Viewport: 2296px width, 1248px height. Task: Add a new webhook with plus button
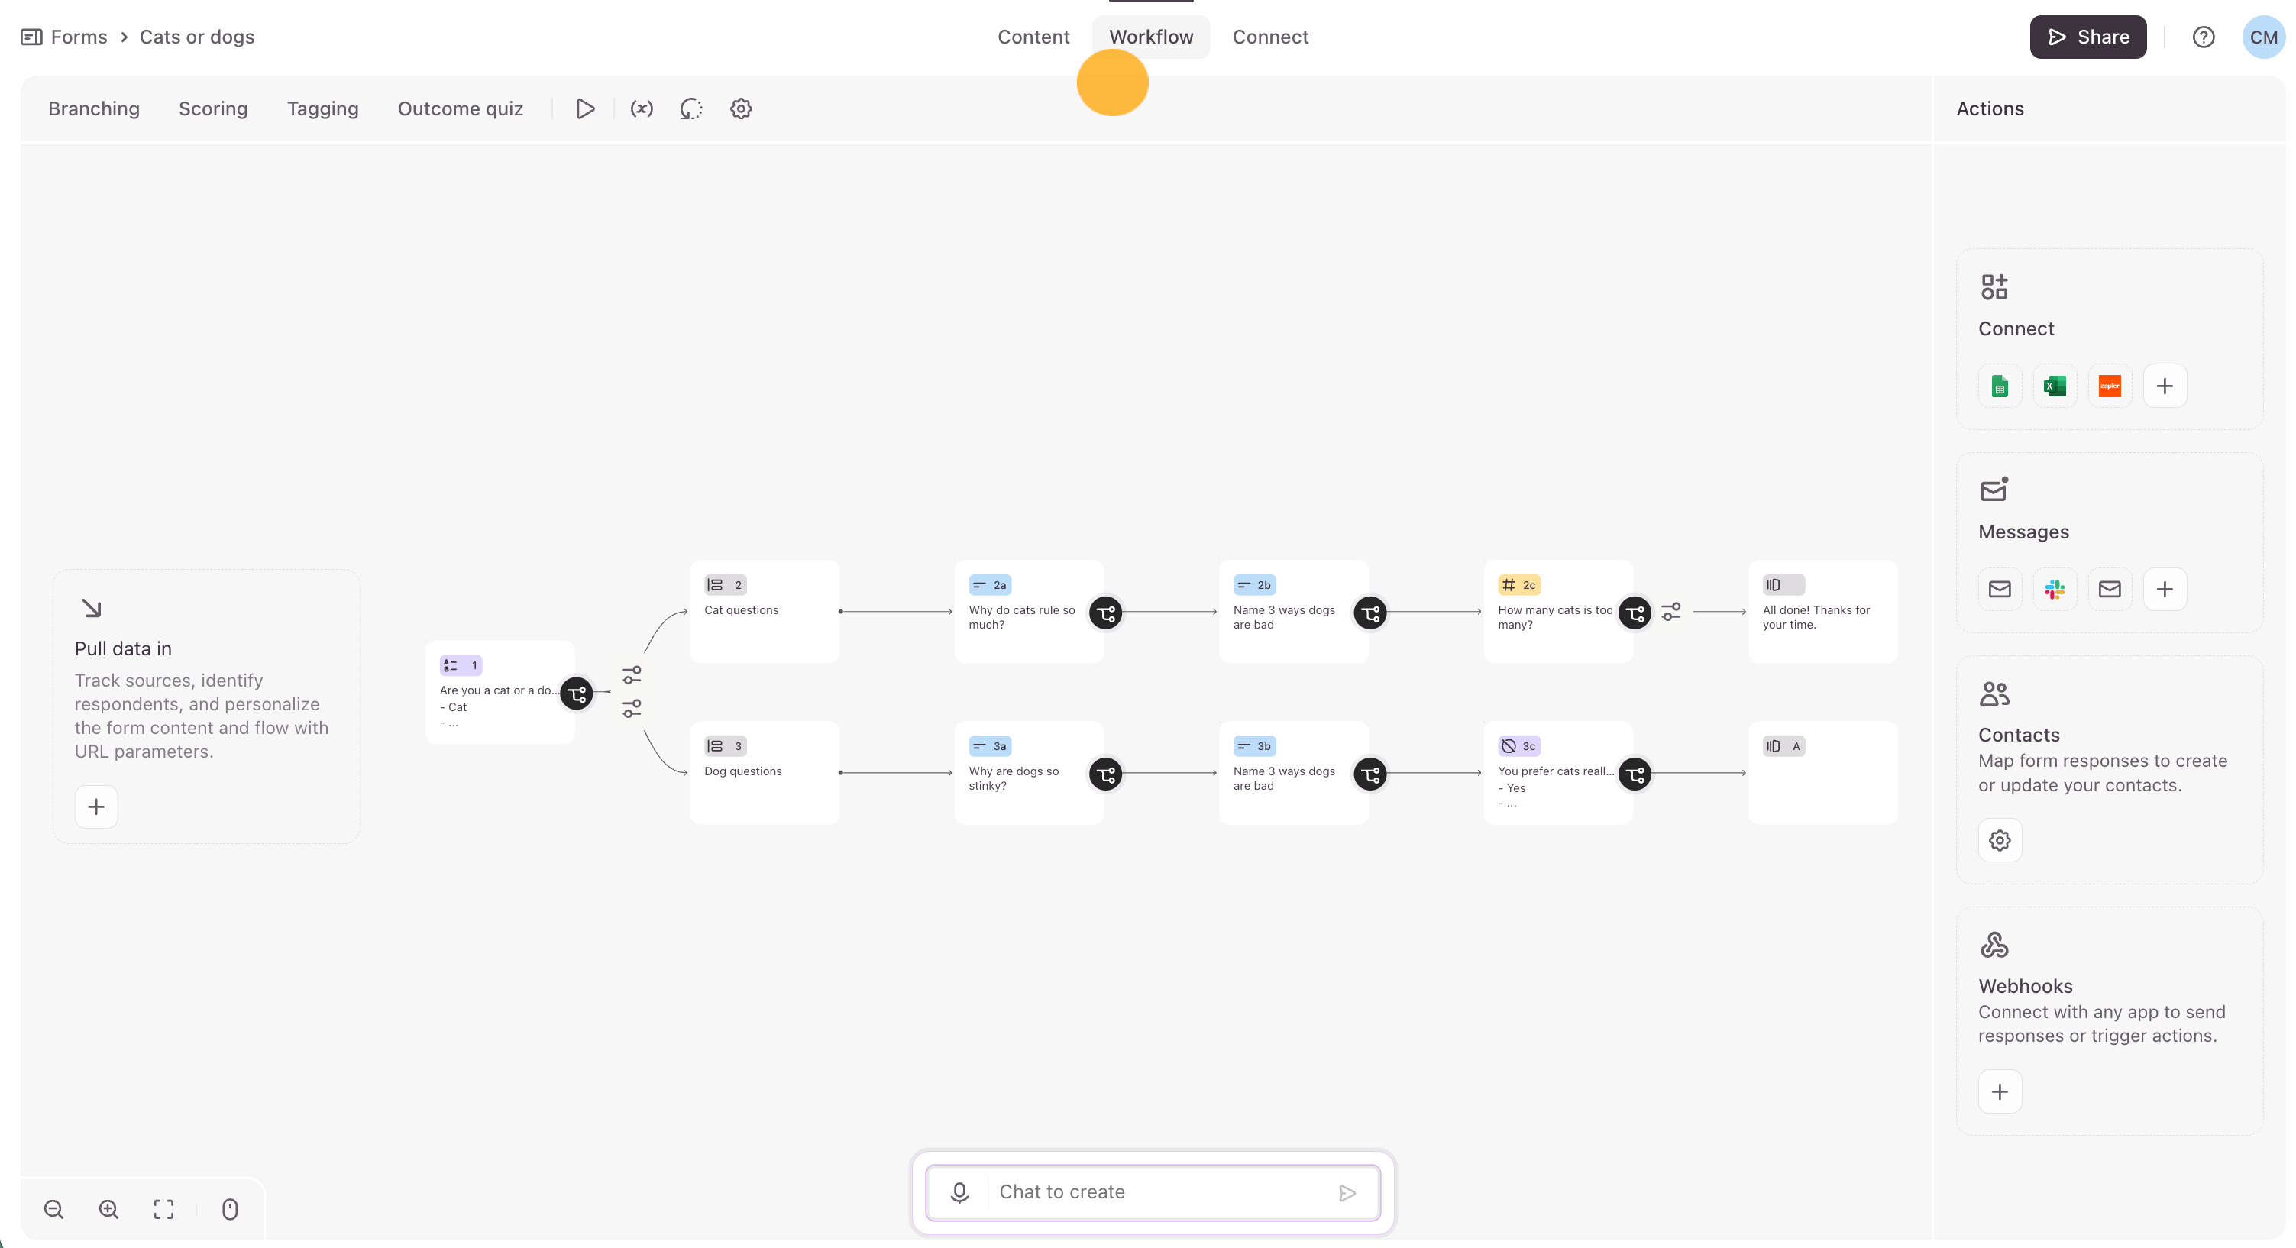pos(1999,1092)
